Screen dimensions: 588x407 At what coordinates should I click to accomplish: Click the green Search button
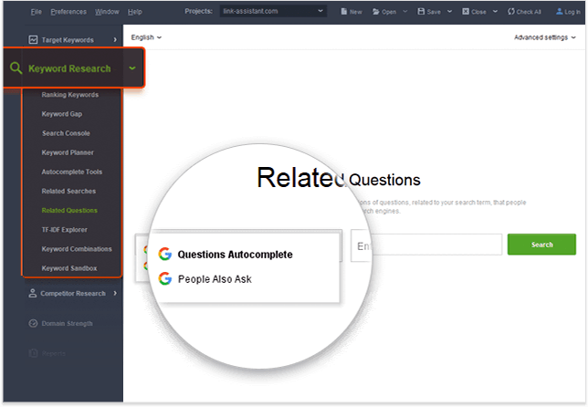[541, 245]
